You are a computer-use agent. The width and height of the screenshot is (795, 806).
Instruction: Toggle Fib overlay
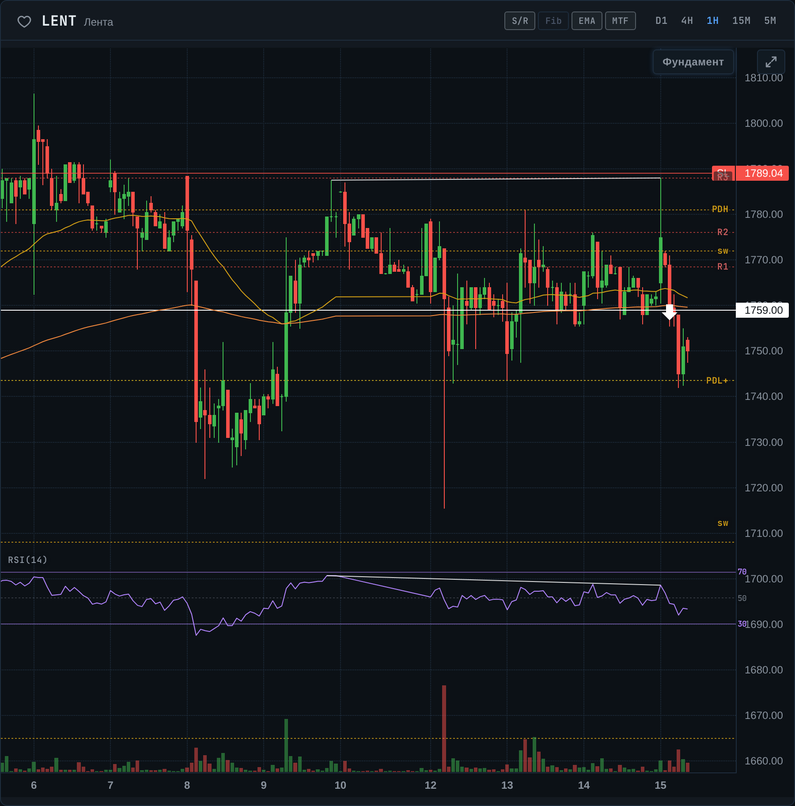pos(553,21)
